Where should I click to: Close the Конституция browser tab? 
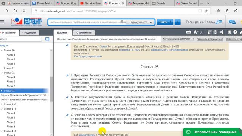coord(123,3)
